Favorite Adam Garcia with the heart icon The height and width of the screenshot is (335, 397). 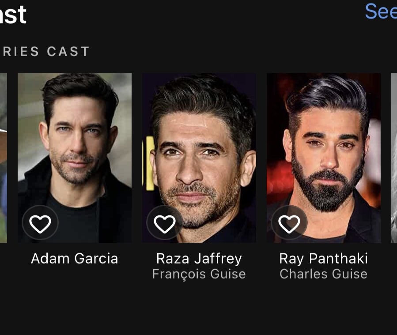(x=40, y=223)
